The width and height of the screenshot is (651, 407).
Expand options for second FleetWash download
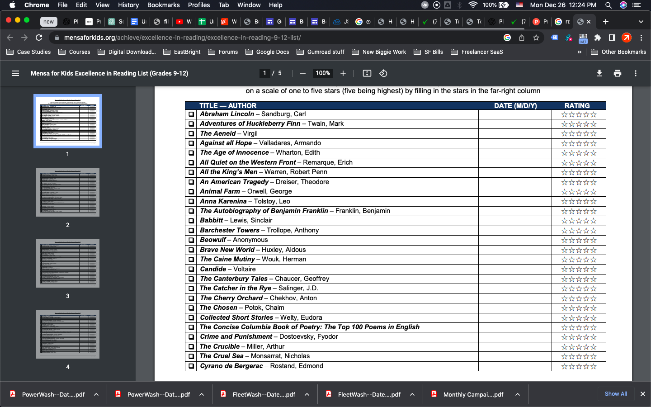(412, 394)
